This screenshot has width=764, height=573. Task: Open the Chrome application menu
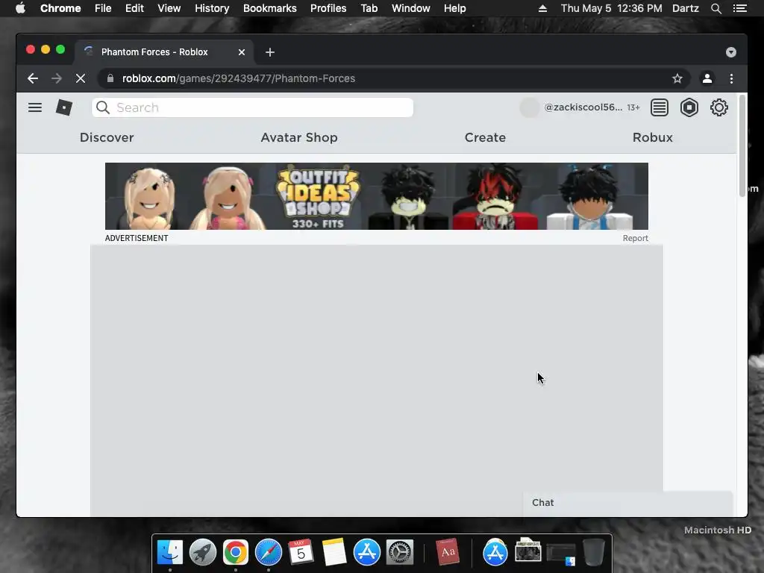coord(60,8)
